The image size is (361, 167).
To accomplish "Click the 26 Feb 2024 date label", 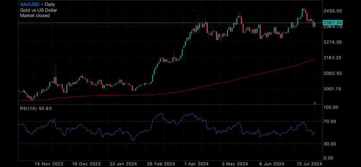I will click(x=161, y=164).
